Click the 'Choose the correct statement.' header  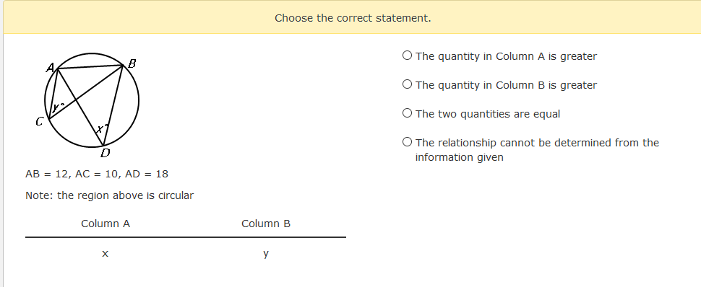click(x=353, y=18)
